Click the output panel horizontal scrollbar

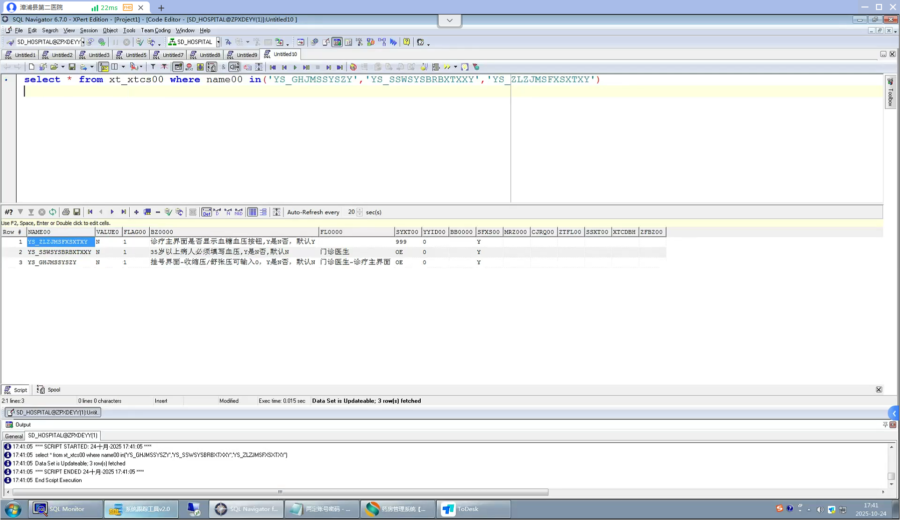[280, 492]
